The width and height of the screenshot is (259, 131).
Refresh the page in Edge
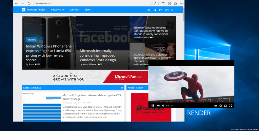[29, 3]
